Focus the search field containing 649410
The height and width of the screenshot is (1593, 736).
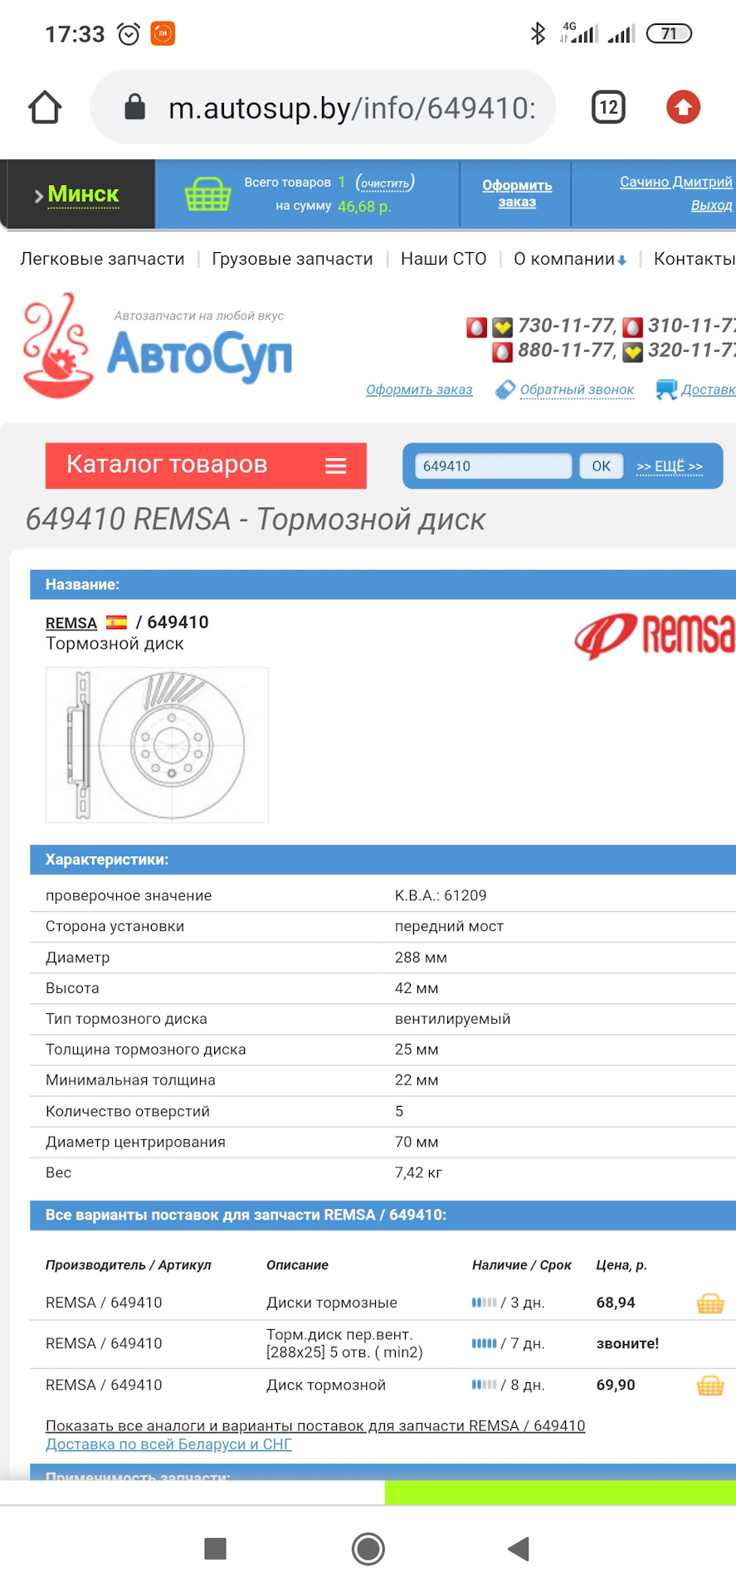coord(494,466)
